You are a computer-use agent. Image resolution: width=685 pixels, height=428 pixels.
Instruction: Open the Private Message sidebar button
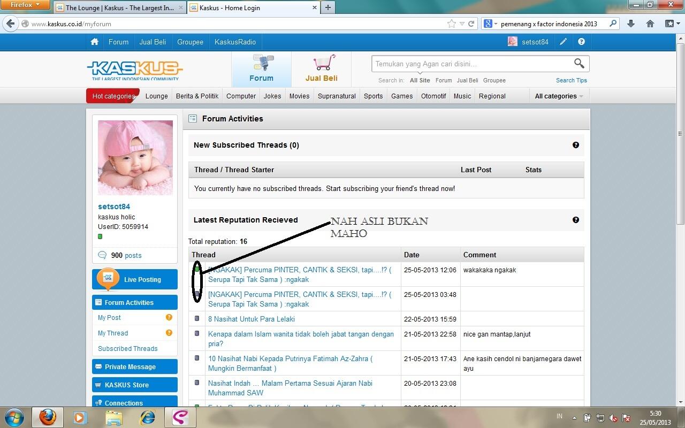tap(135, 366)
